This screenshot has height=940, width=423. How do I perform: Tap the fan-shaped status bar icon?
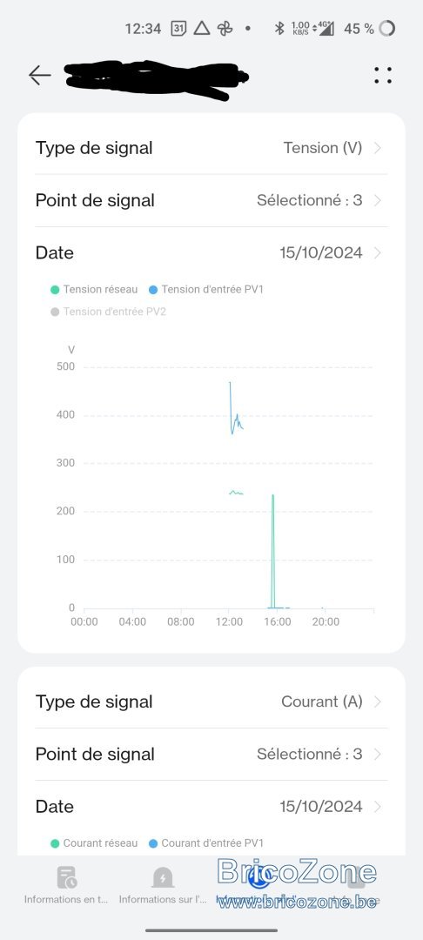point(225,28)
